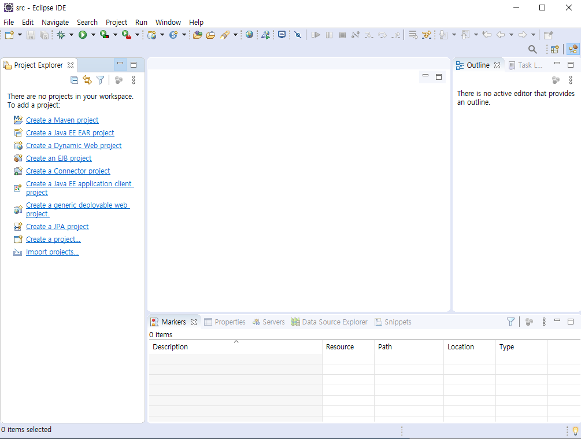Click the Terminate stop icon

pyautogui.click(x=342, y=35)
